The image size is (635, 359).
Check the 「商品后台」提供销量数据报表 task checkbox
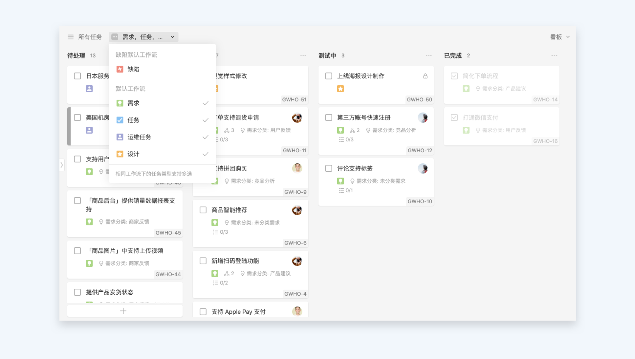(x=77, y=201)
